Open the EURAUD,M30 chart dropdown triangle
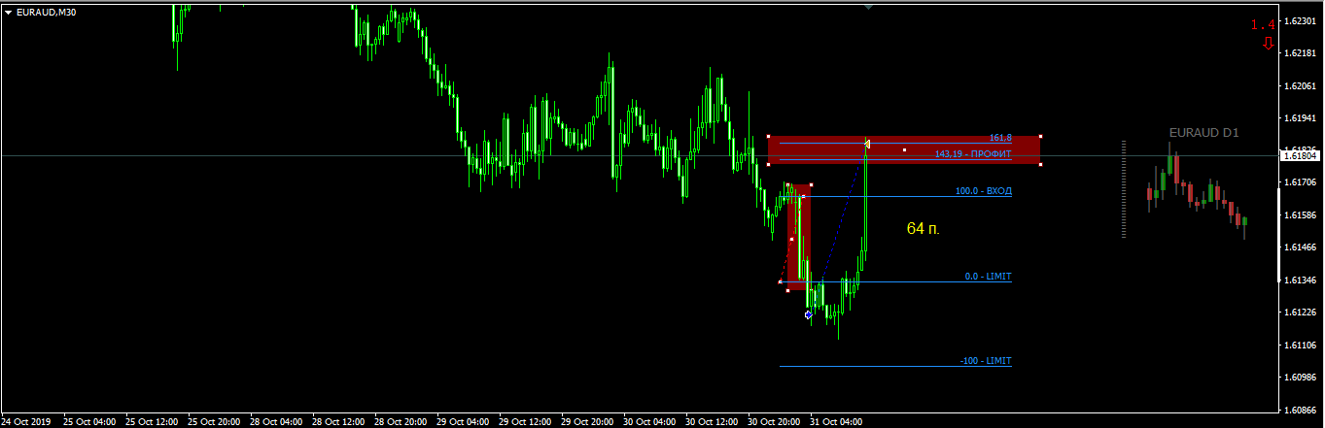This screenshot has height=428, width=1325. click(9, 12)
